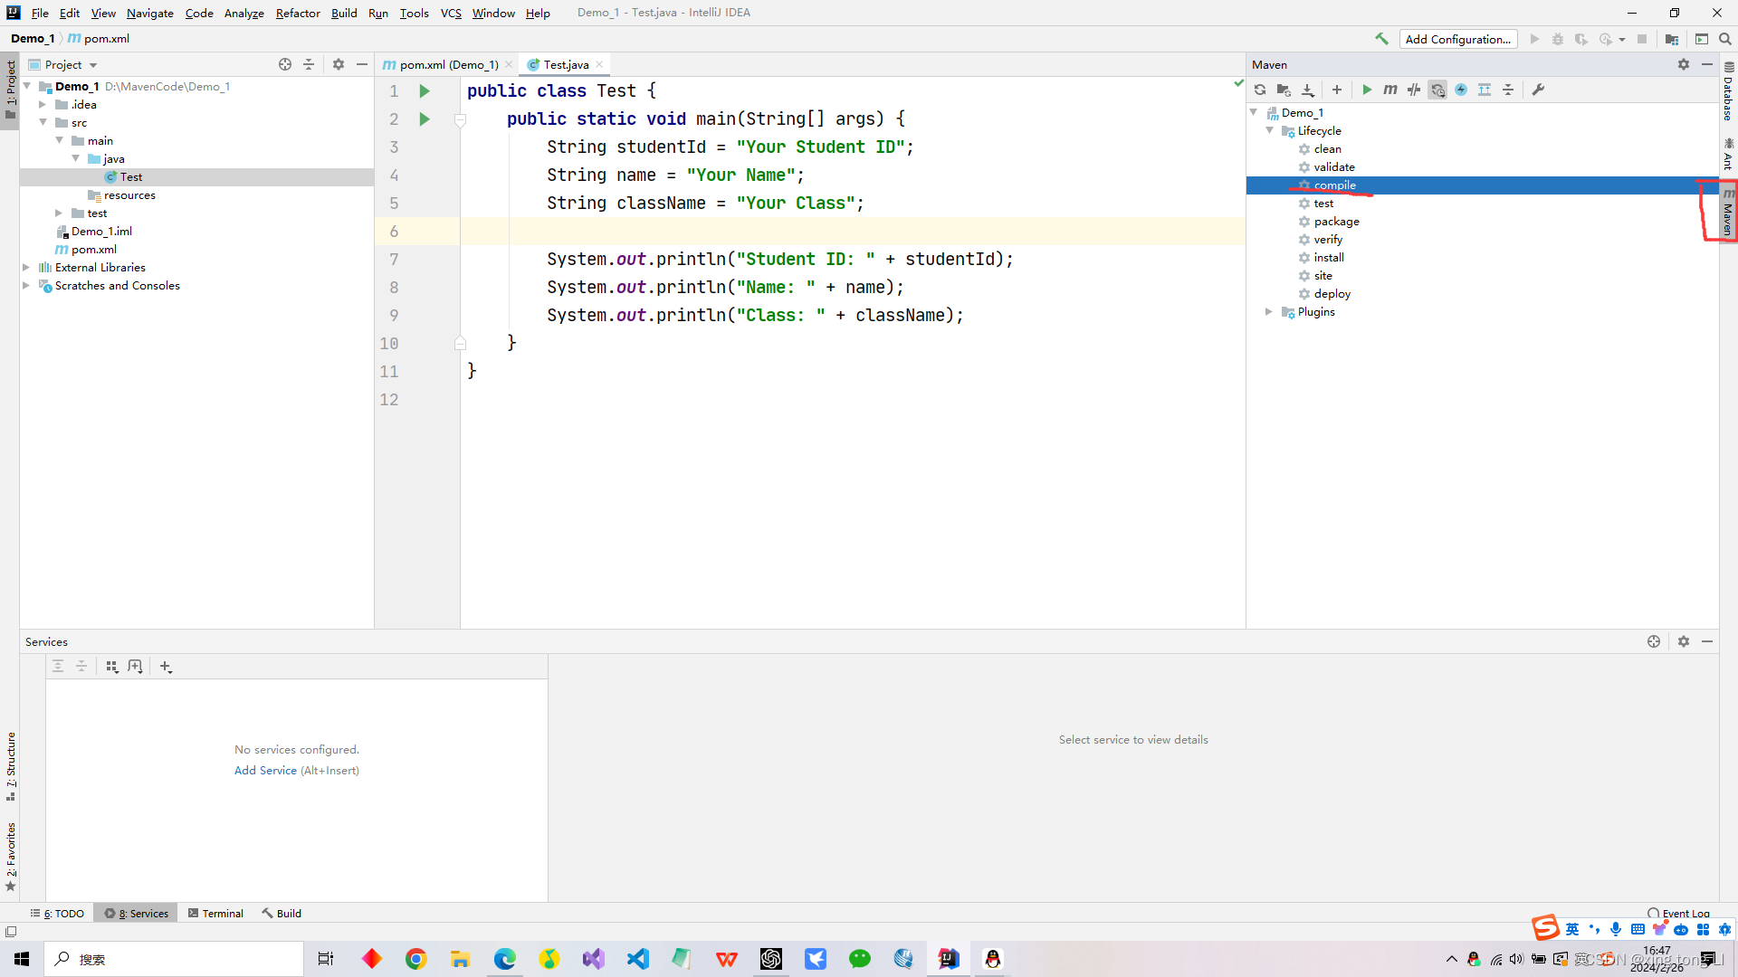Open Maven panel gear options
The image size is (1738, 977).
1684,64
